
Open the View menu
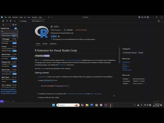21,17
